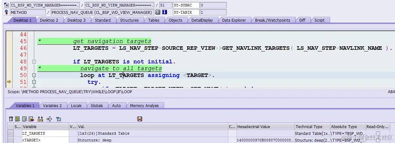The width and height of the screenshot is (395, 143).
Task: Open the Tables tab
Action: [x=154, y=20]
